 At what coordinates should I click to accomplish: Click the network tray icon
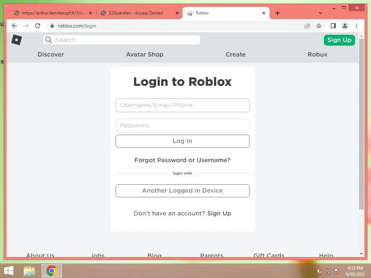tap(328, 271)
